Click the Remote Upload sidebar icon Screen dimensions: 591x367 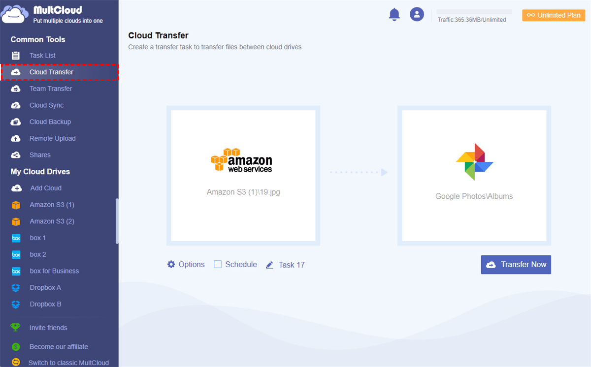16,138
